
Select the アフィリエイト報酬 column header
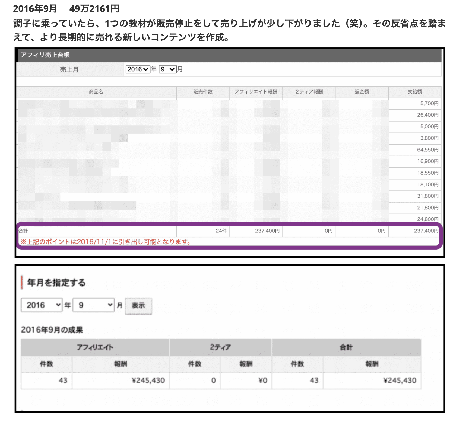point(256,92)
